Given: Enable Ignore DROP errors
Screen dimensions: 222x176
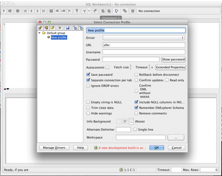Looking at the screenshot, I should [x=88, y=86].
